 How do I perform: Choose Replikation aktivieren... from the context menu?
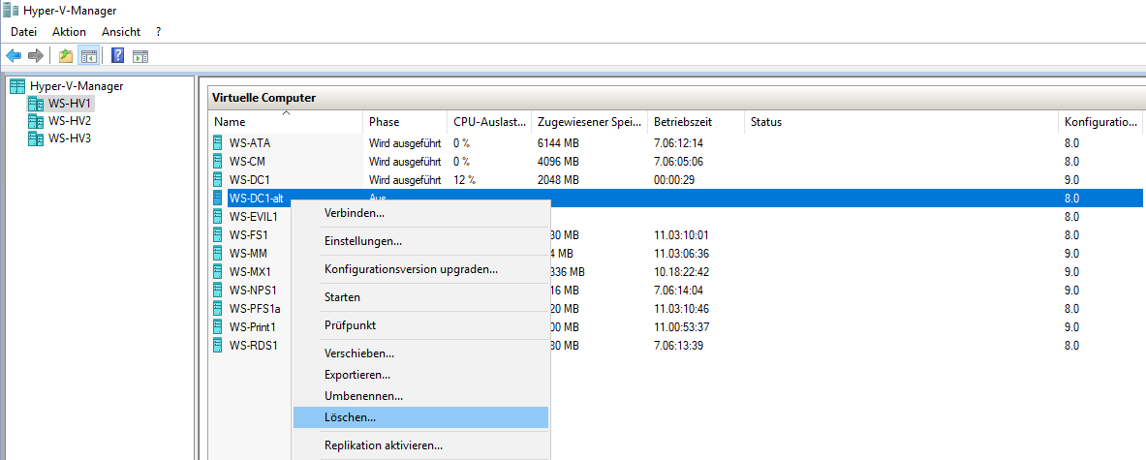point(420,445)
